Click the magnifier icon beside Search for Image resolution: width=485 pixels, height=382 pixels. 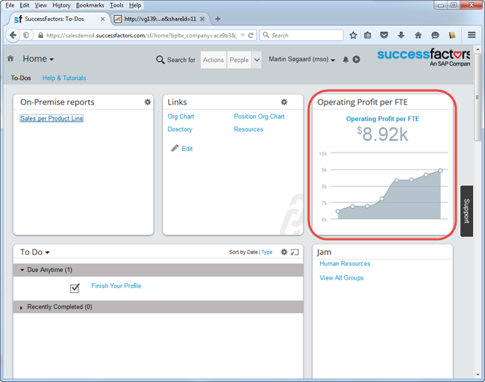tap(160, 60)
